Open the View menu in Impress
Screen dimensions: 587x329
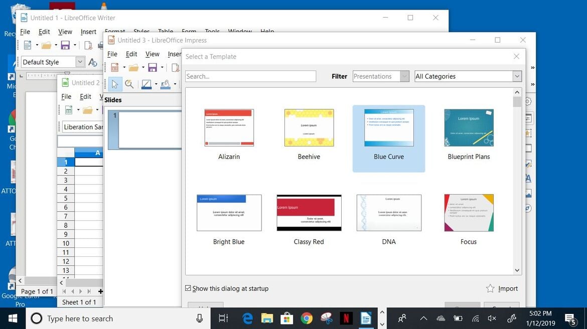tap(153, 54)
